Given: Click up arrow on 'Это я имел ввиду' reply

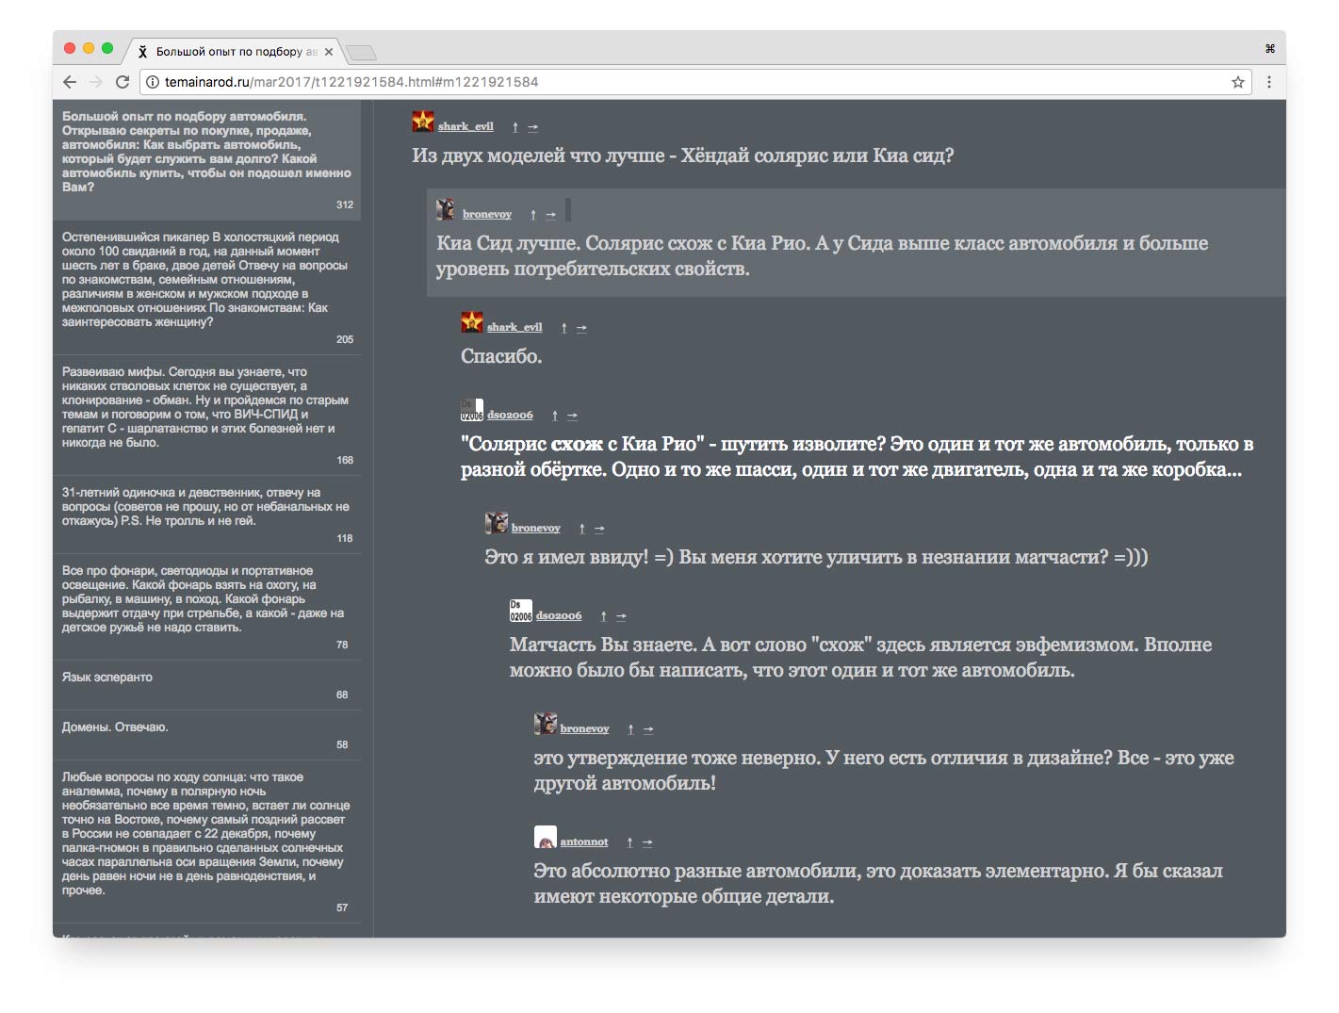Looking at the screenshot, I should (581, 528).
